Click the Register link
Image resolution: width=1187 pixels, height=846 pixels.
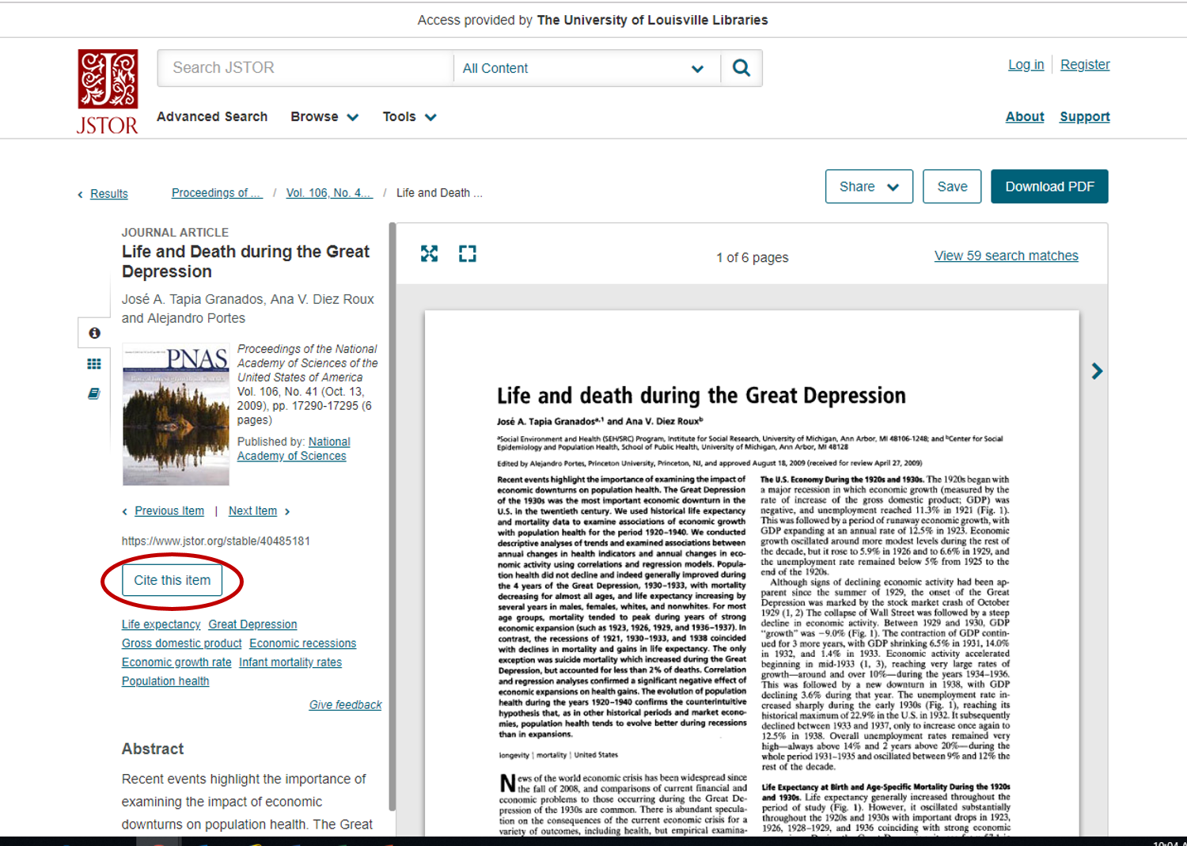point(1085,65)
